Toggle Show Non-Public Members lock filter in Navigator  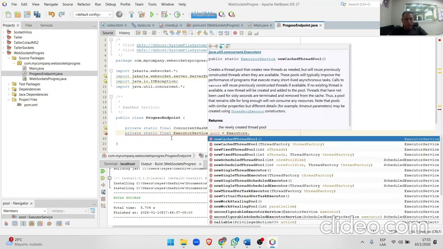coord(31,223)
